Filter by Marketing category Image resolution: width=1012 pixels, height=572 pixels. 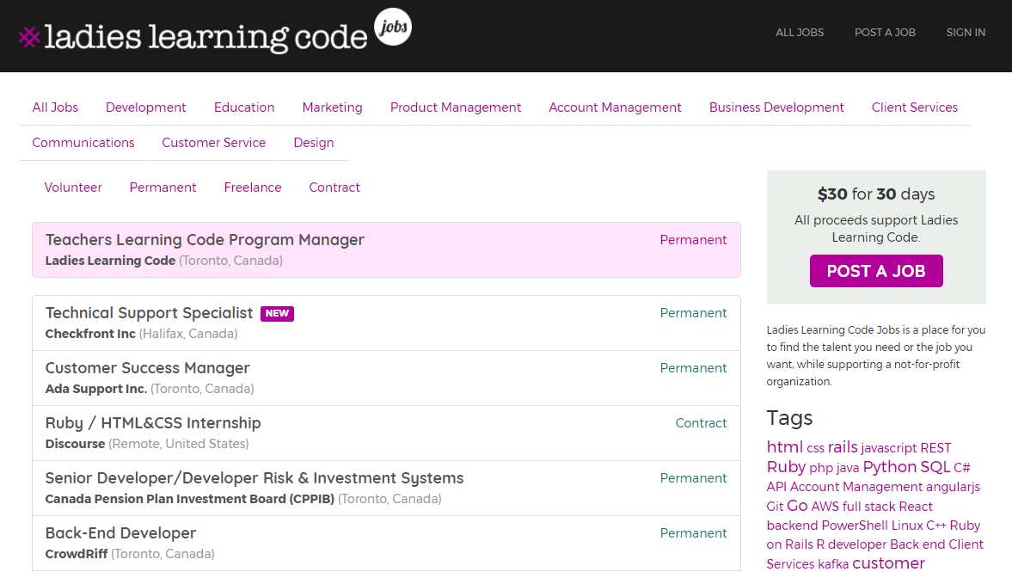coord(333,108)
